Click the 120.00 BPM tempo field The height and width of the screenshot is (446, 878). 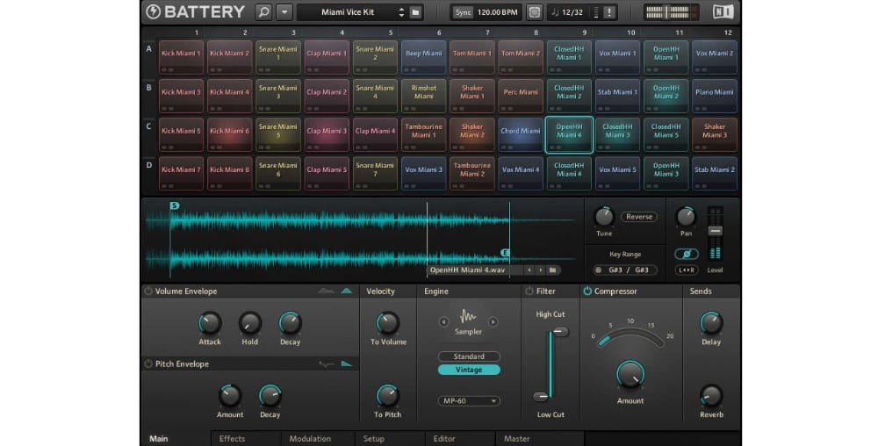(497, 12)
